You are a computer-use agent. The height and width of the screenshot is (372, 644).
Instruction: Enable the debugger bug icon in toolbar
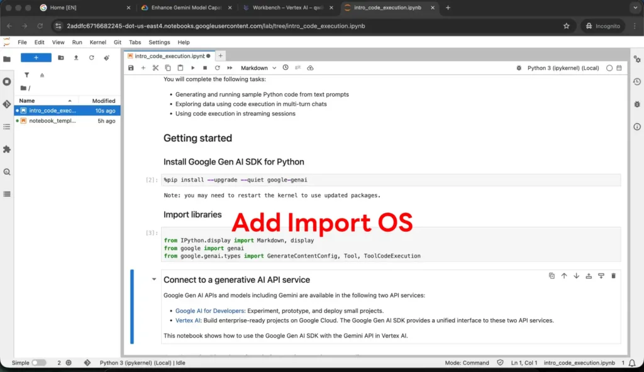pos(519,68)
